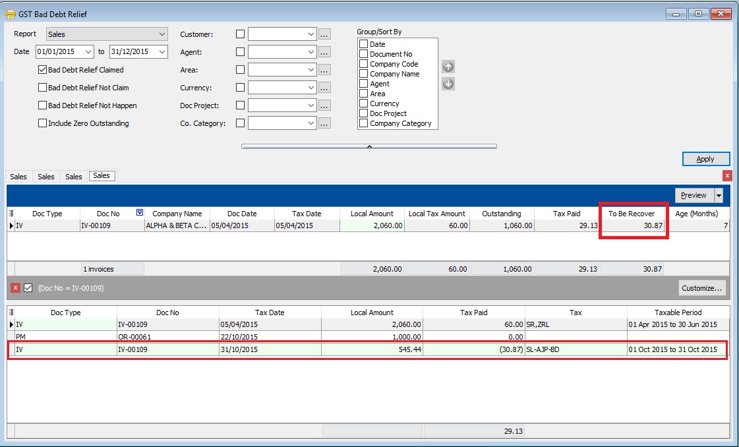
Task: Click the move up arrow icon
Action: click(x=448, y=67)
